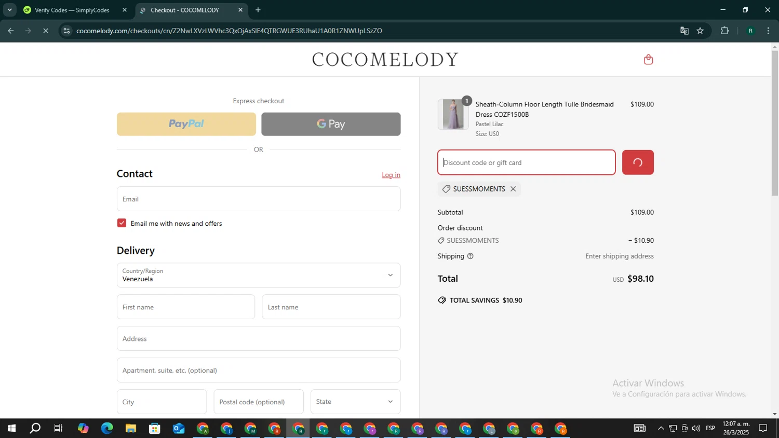Screen dimensions: 779x438
Task: Open Windows taskbar search
Action: (x=35, y=429)
